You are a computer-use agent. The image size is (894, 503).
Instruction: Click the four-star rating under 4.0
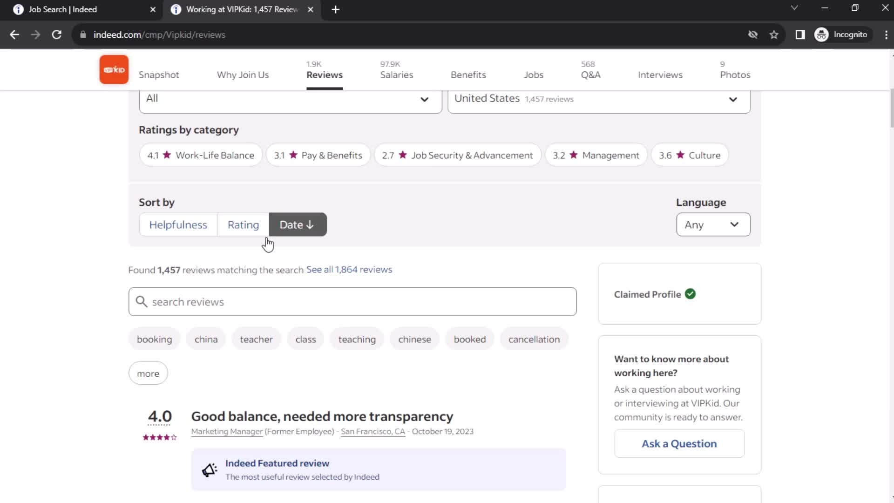point(160,437)
